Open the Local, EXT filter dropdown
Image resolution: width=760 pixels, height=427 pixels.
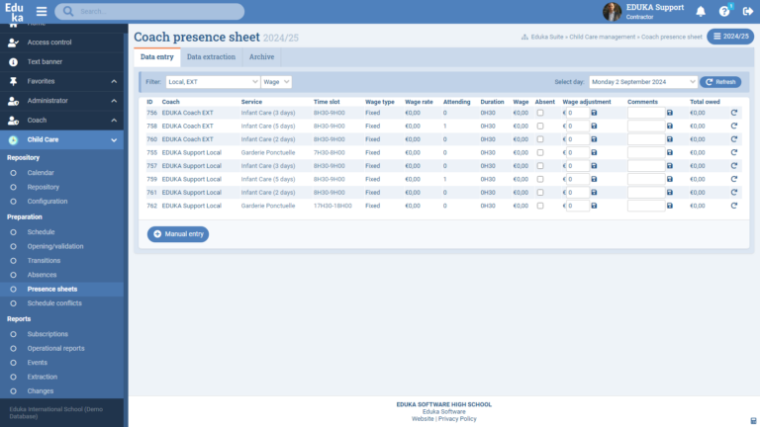pyautogui.click(x=213, y=82)
